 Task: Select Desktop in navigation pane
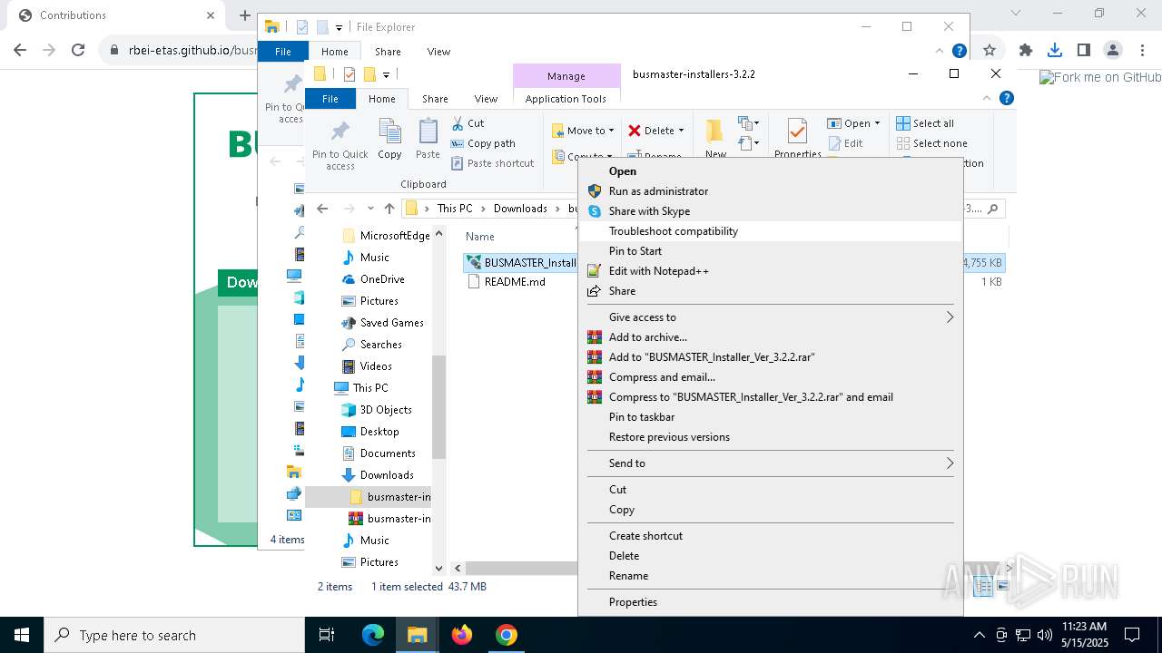379,432
